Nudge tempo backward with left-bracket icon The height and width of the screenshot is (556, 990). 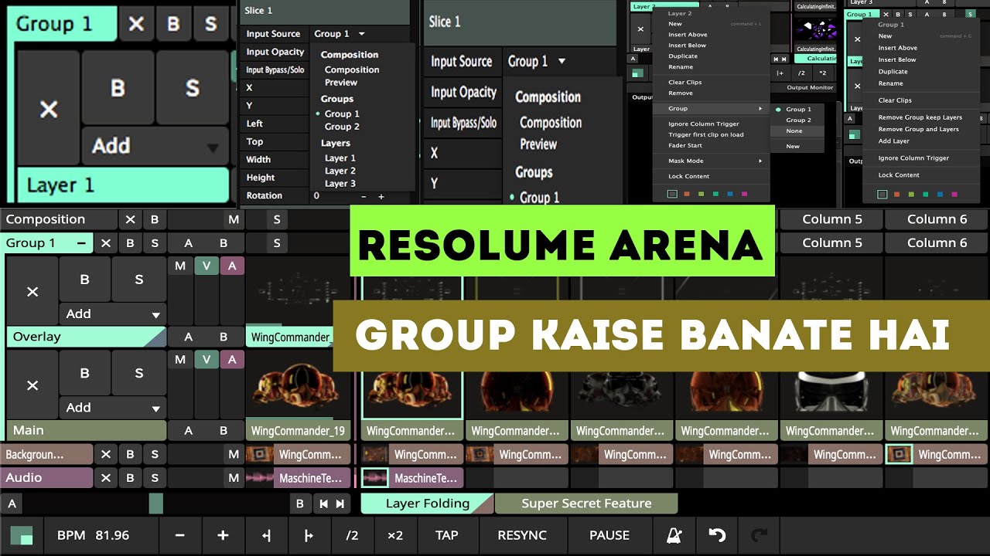pos(266,535)
